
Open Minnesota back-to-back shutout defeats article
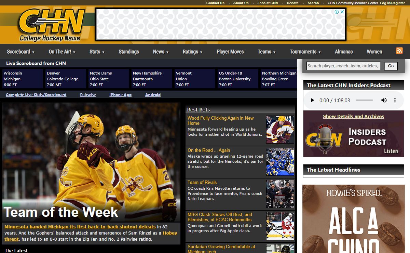click(80, 227)
